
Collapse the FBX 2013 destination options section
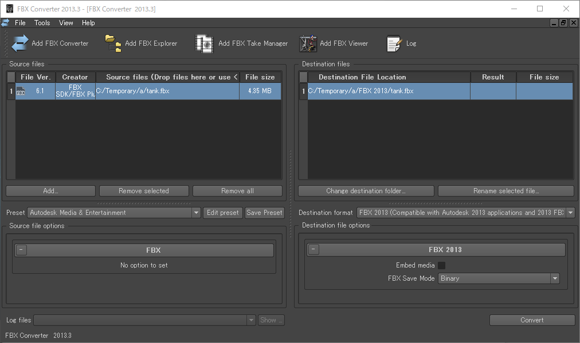313,250
